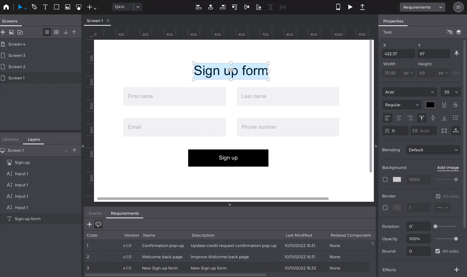
Task: Open the black text color swatch
Action: pos(430,105)
